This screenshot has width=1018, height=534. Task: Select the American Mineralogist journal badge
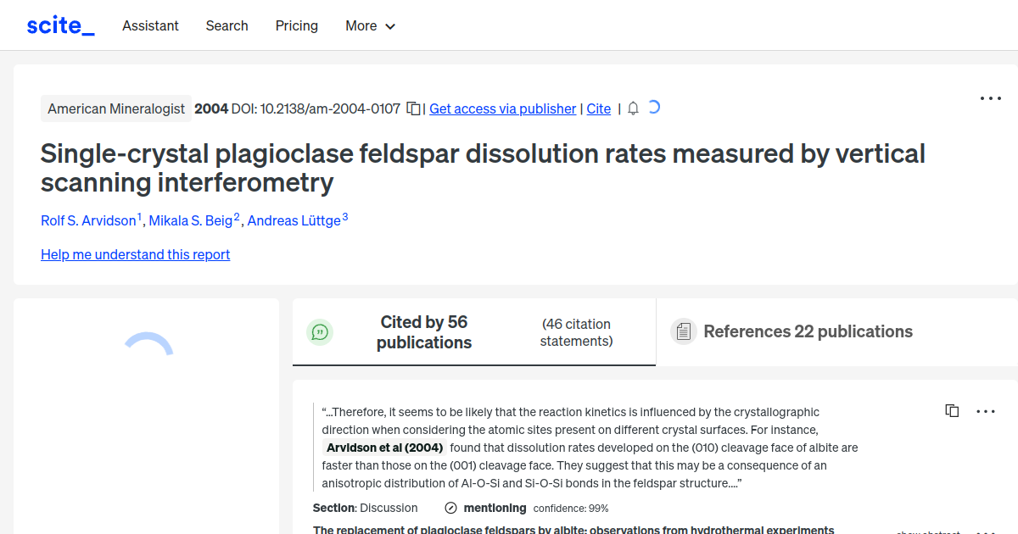coord(116,108)
